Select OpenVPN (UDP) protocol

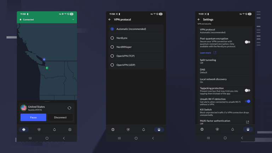coord(136,65)
